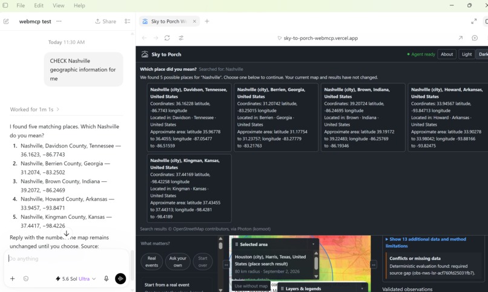Viewport: 488px width, 292px height.
Task: Grab the Layers & legends drag handle
Action: [x=282, y=288]
